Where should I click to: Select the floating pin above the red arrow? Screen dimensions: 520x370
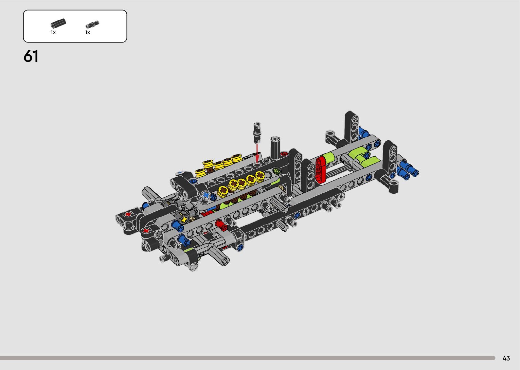[257, 132]
